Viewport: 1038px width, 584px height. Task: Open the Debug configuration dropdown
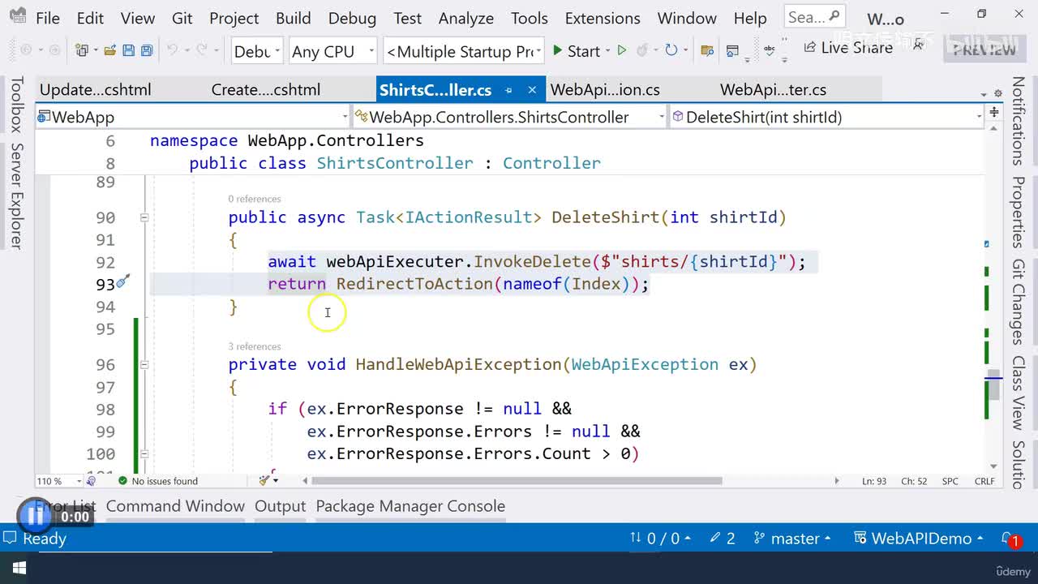[257, 51]
